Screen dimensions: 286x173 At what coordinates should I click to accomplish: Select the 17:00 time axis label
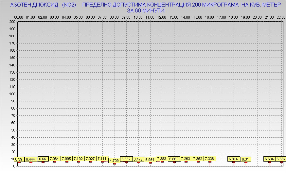click(222, 17)
